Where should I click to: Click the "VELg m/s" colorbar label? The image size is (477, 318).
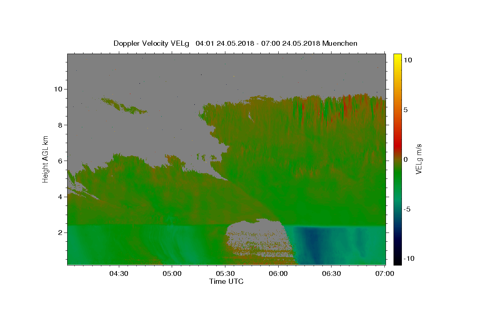pos(419,159)
